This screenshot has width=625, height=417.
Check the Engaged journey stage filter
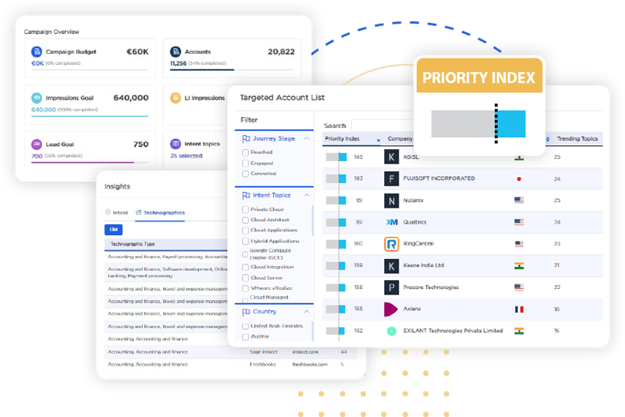point(245,163)
